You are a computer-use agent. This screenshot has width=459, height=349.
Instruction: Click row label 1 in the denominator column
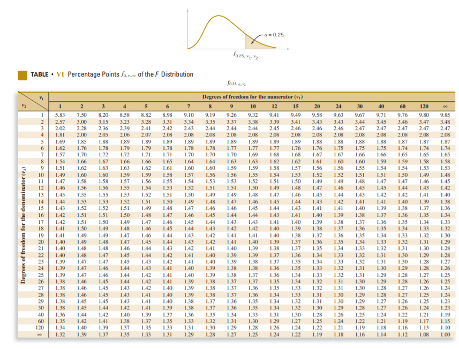[42, 114]
